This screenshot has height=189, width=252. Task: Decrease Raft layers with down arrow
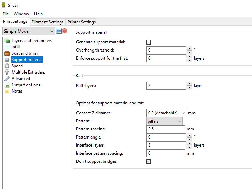(190, 88)
